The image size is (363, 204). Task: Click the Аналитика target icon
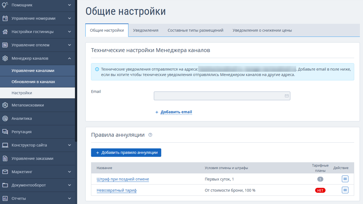(5, 118)
